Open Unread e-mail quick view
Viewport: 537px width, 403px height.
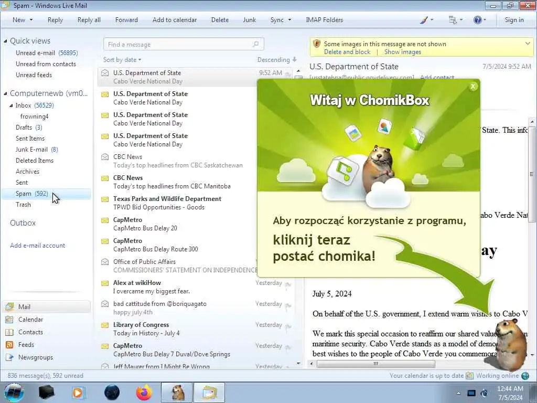coord(47,53)
